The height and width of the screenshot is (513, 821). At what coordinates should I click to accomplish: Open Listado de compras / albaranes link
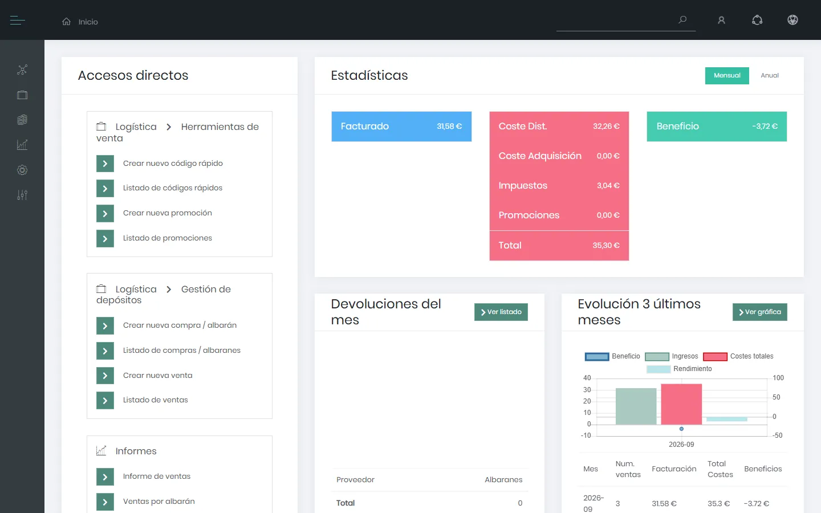click(182, 350)
